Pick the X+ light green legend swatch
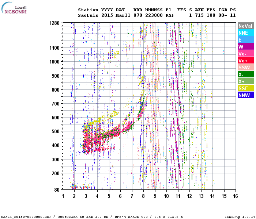Viewport: 256px width, 219px height. coord(246,81)
